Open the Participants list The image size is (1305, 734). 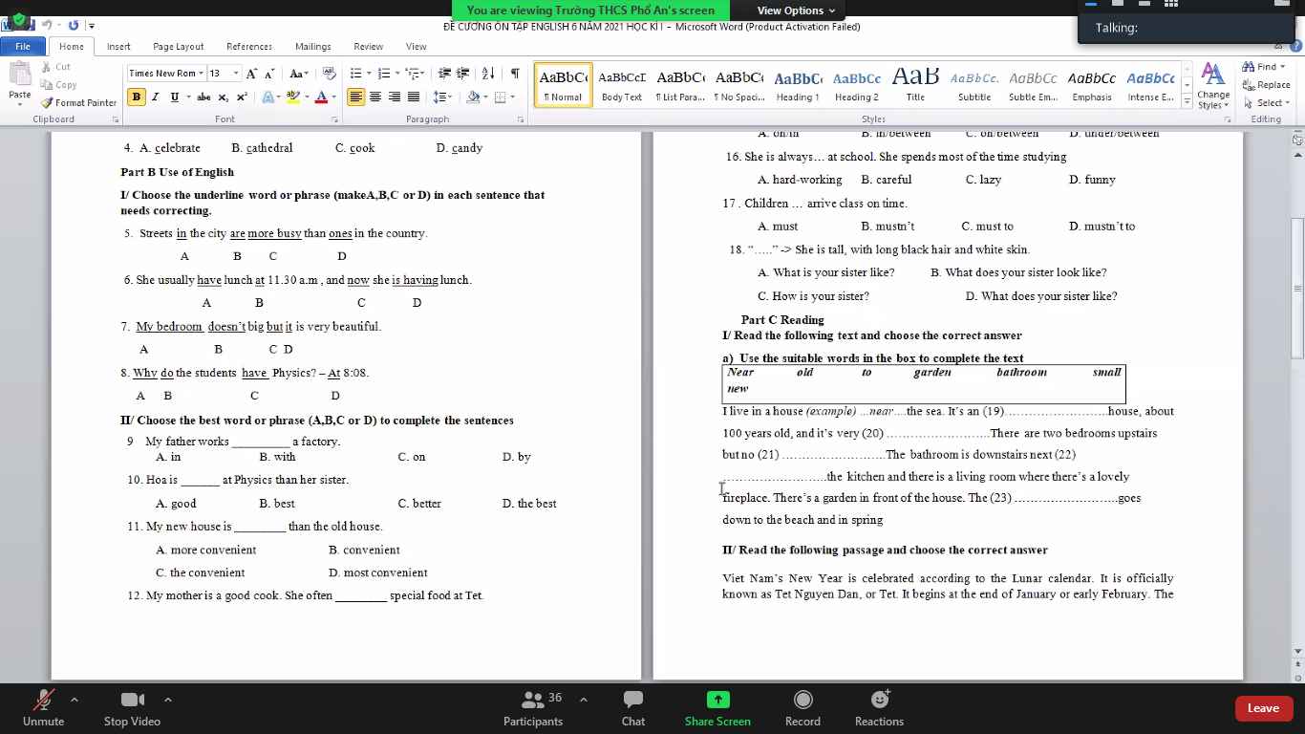[x=533, y=708]
